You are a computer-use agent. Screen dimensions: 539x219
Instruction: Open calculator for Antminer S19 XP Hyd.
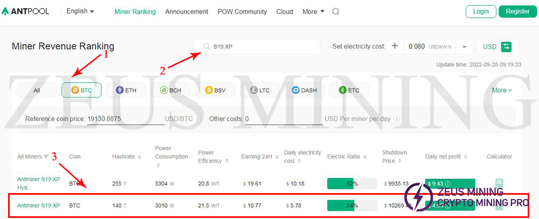499,184
